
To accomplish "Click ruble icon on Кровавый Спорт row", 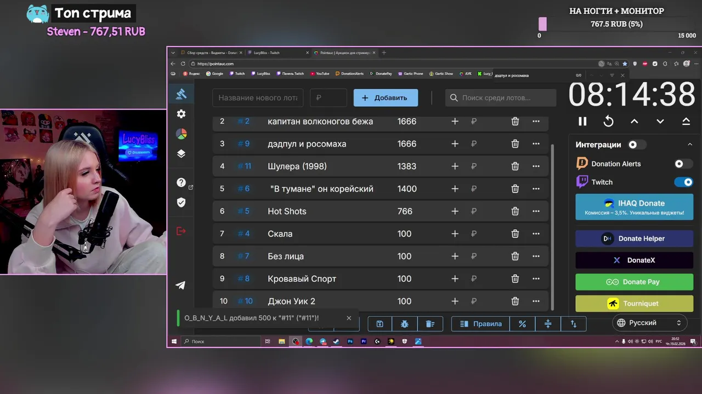I will tap(474, 279).
